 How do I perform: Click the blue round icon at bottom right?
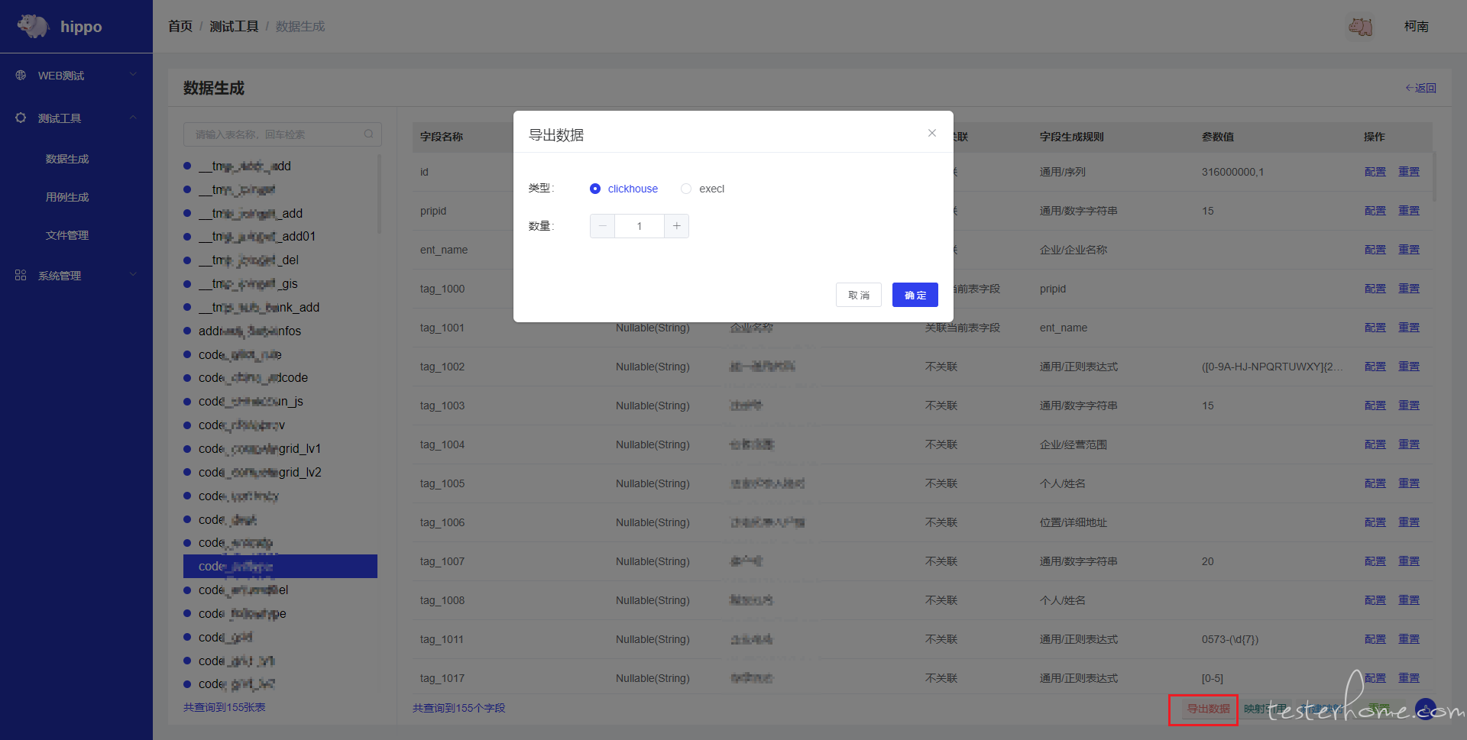[x=1425, y=709]
